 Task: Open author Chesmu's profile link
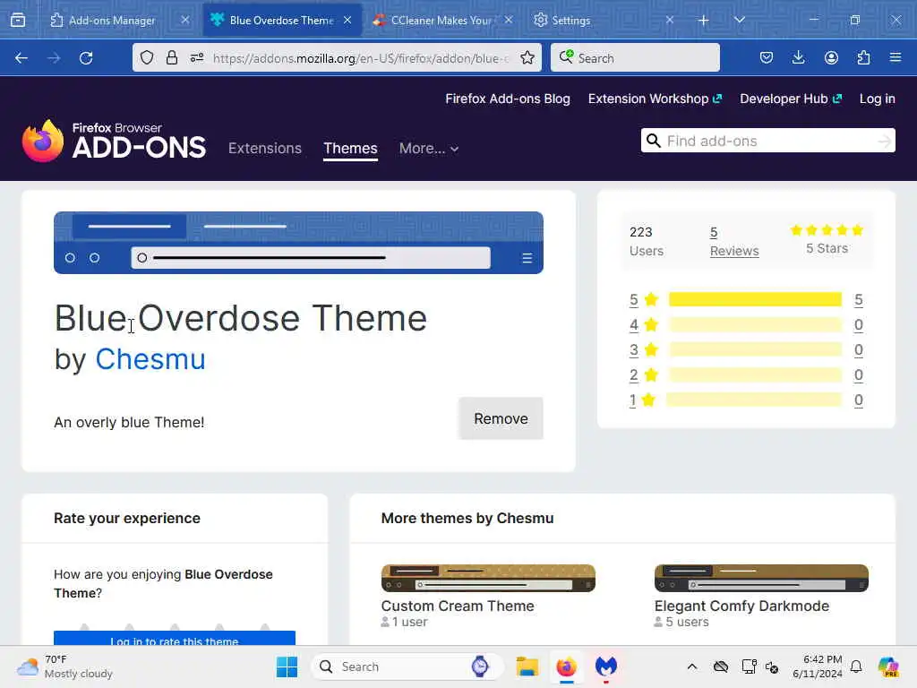click(150, 358)
